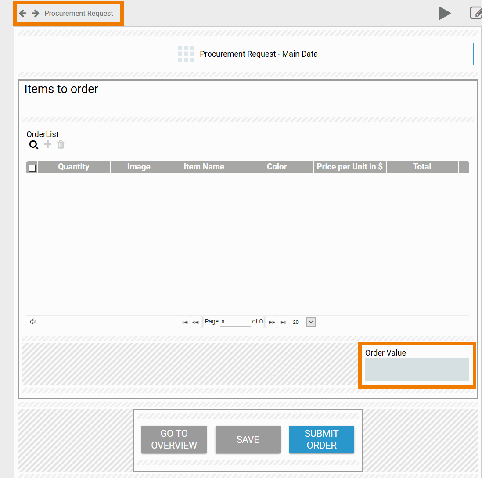Click the plus icon to add order item
482x478 pixels.
coord(47,144)
